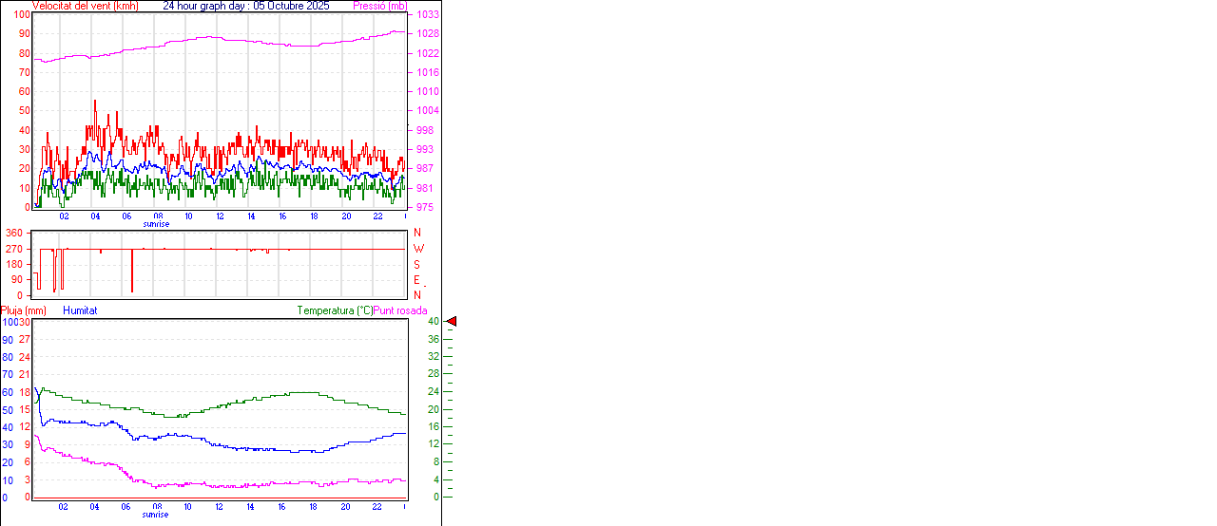Viewport: 1217px width, 526px height.
Task: Click the W compass letter on direction scale
Action: 417,249
